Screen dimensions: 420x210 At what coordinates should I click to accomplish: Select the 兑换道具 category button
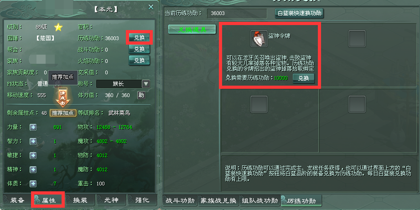(192, 30)
